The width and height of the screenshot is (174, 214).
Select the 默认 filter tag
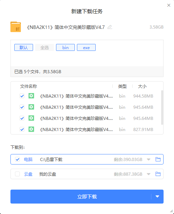[24, 47]
